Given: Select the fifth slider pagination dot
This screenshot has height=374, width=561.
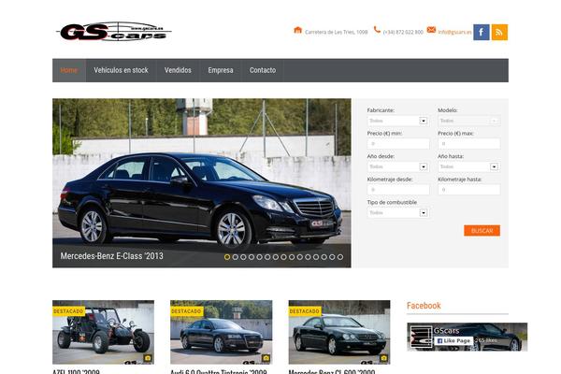Looking at the screenshot, I should click(x=259, y=257).
